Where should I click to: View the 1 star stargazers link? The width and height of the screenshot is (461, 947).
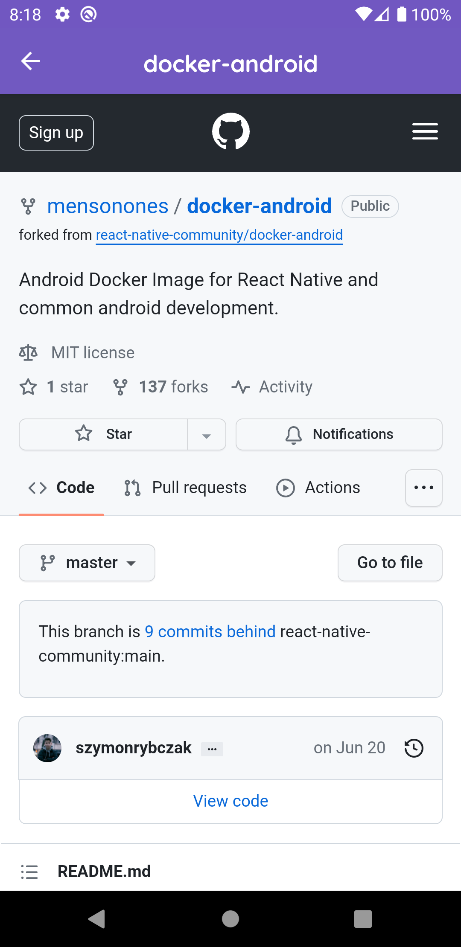[x=54, y=387]
